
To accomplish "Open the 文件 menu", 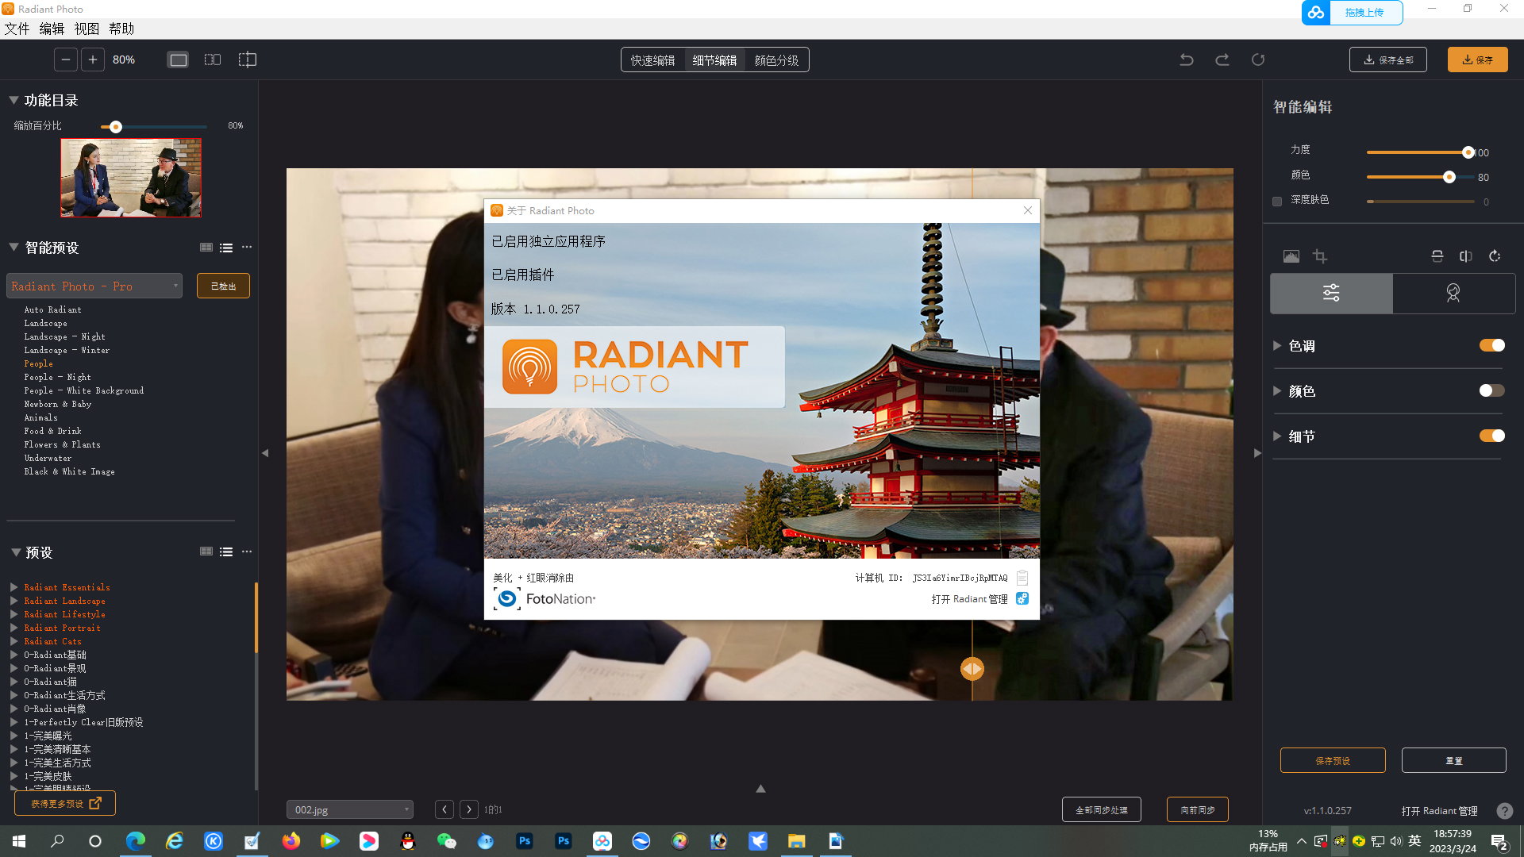I will (17, 29).
